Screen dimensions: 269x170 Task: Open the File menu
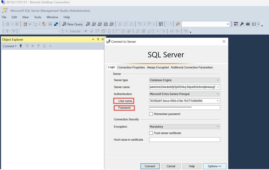click(x=4, y=17)
